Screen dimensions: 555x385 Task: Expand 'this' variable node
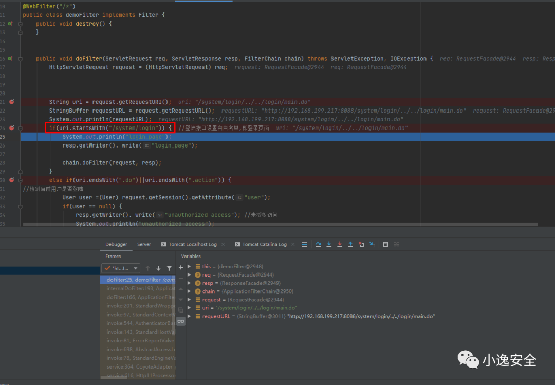tap(189, 266)
